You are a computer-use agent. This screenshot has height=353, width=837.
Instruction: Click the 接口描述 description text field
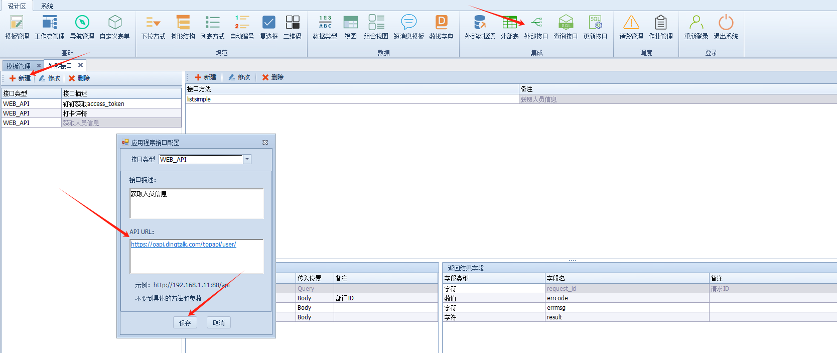tap(196, 203)
